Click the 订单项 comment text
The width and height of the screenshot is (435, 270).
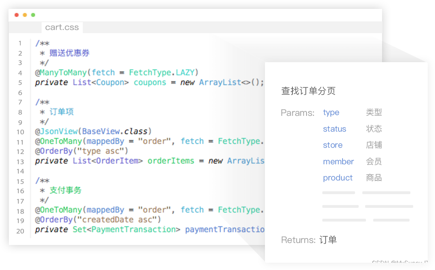pyautogui.click(x=61, y=112)
